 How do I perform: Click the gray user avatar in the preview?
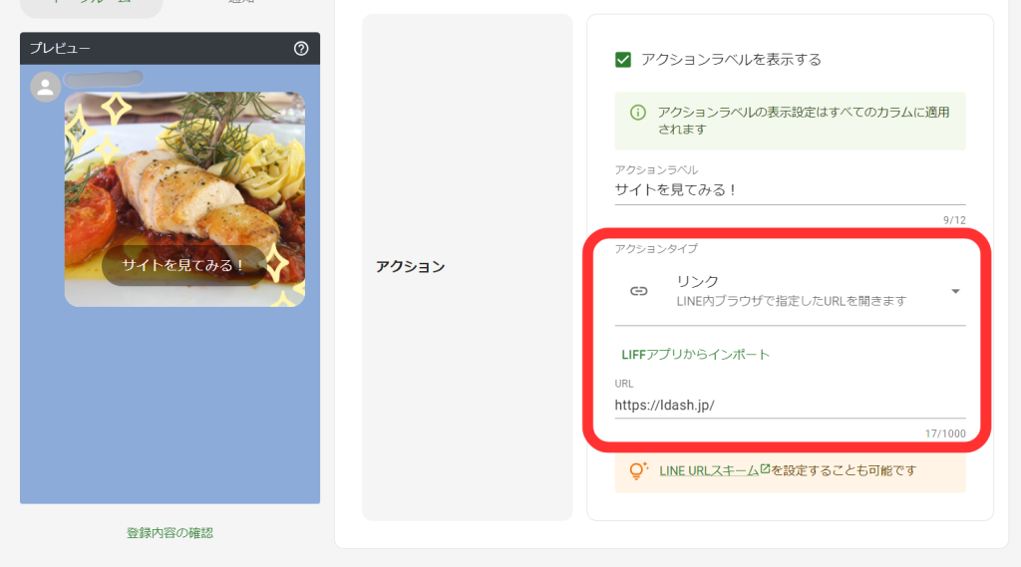click(46, 87)
